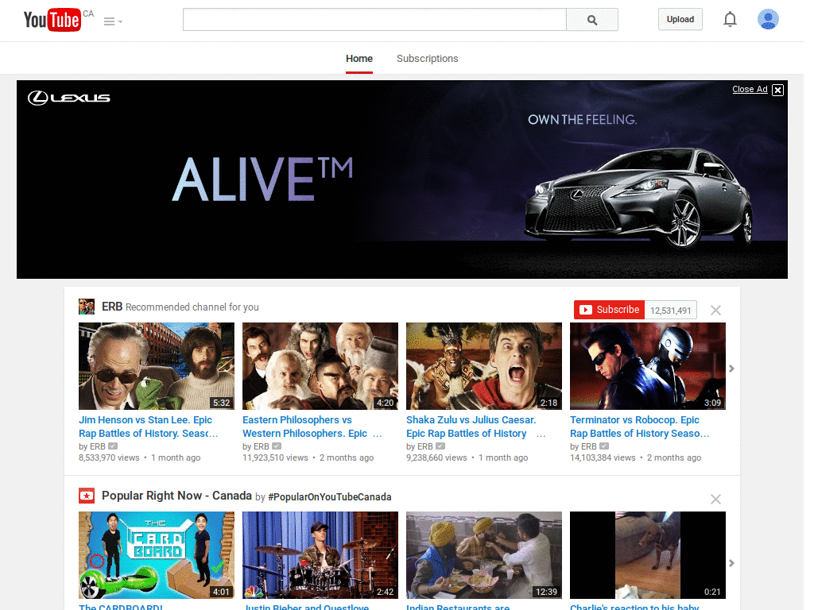This screenshot has height=610, width=814.
Task: Open Terminator vs Robocop thumbnail
Action: coord(648,366)
